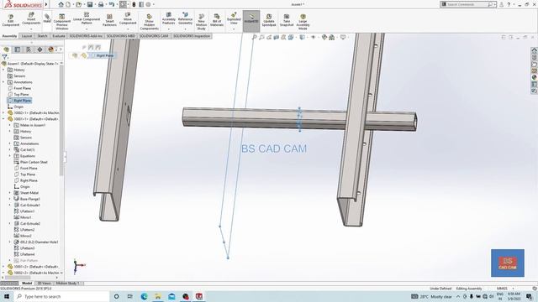Open Reference Geometry tool
538x302 pixels.
185,19
